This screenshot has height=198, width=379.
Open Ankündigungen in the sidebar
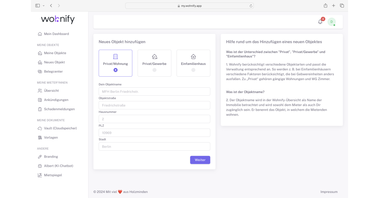[x=56, y=100]
